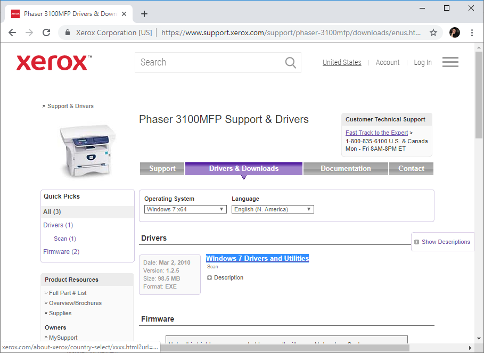Click the Quick Picks heading

61,196
